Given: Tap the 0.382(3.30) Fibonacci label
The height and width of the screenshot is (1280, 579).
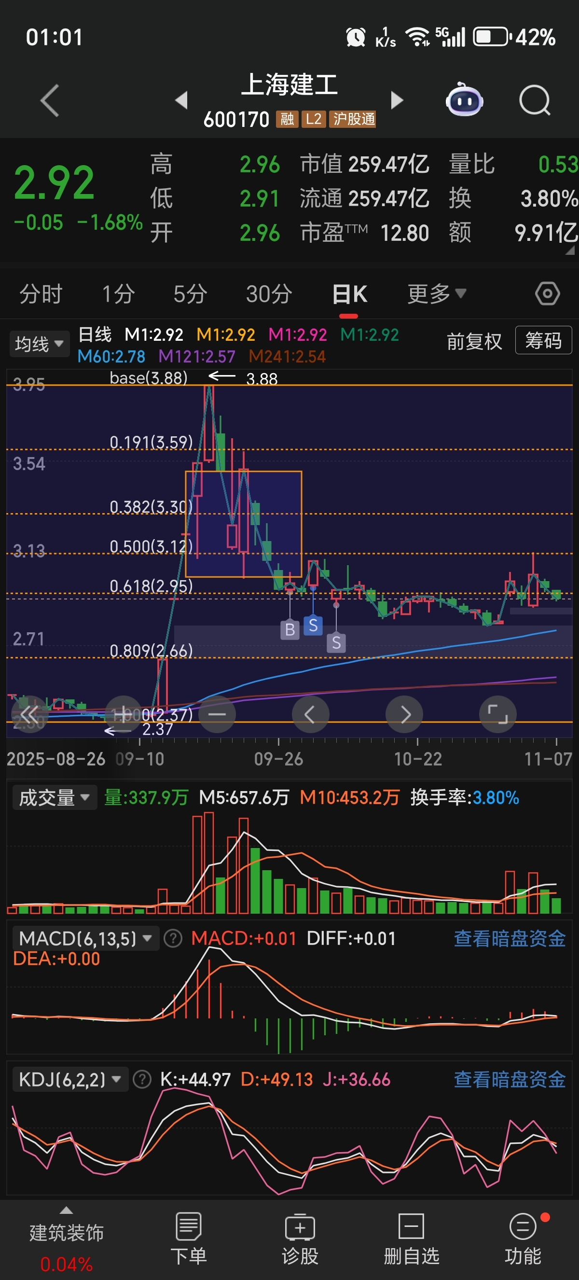Looking at the screenshot, I should [x=151, y=507].
